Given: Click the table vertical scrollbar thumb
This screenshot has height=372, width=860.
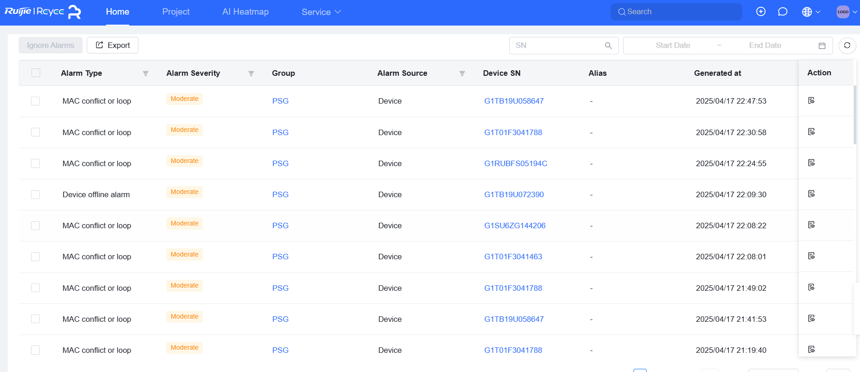Looking at the screenshot, I should [x=855, y=115].
